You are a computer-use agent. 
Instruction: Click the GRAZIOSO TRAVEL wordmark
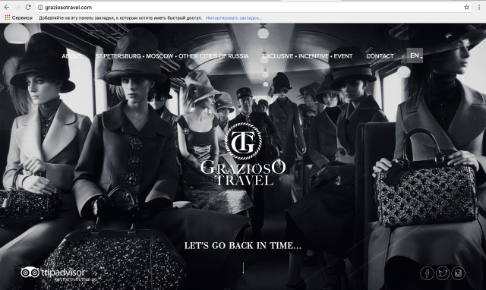pos(243,172)
